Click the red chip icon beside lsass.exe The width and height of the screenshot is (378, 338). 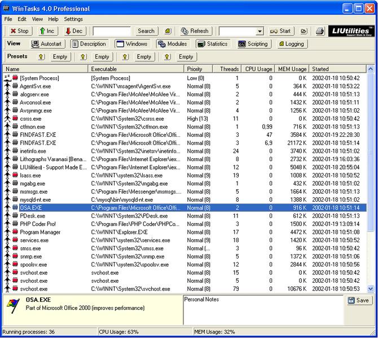coord(15,175)
